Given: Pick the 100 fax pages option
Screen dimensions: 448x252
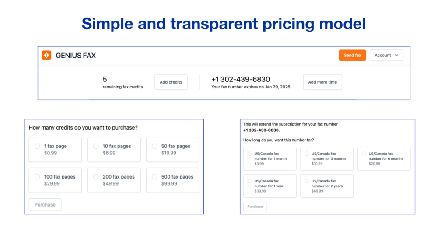Looking at the screenshot, I should [x=38, y=177].
